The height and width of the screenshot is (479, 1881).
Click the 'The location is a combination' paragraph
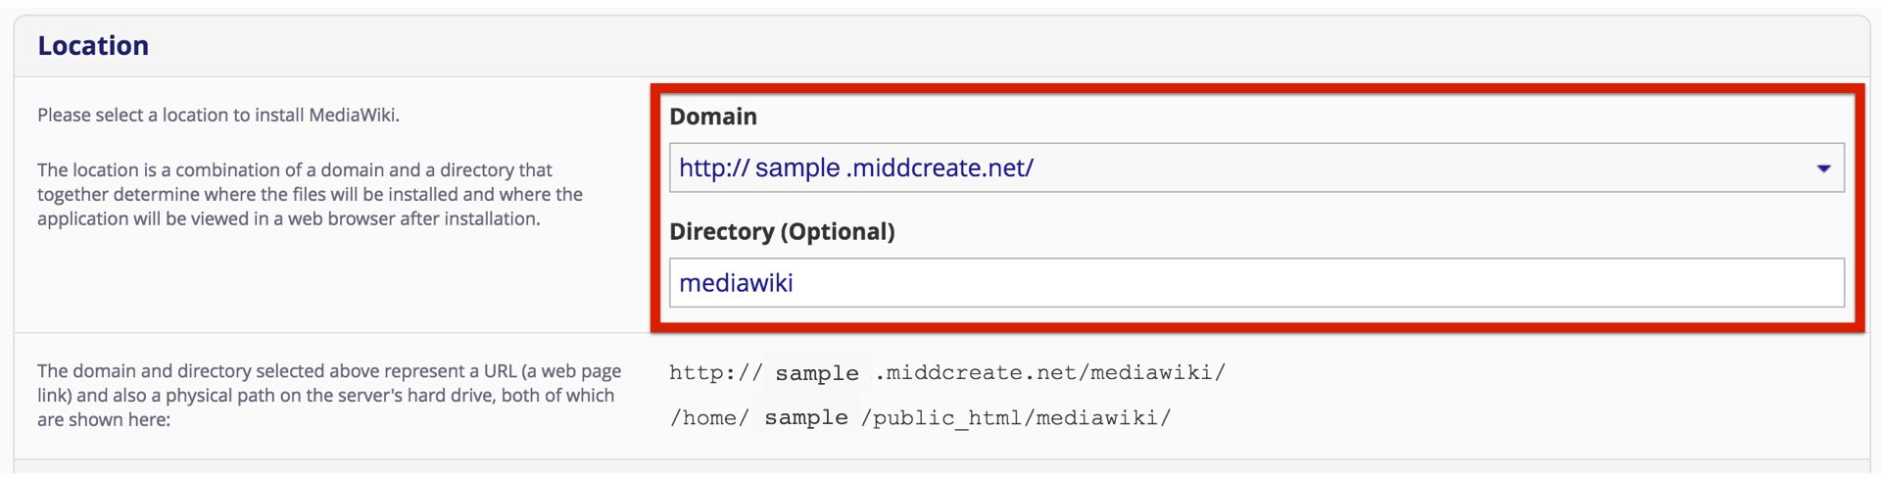[310, 194]
